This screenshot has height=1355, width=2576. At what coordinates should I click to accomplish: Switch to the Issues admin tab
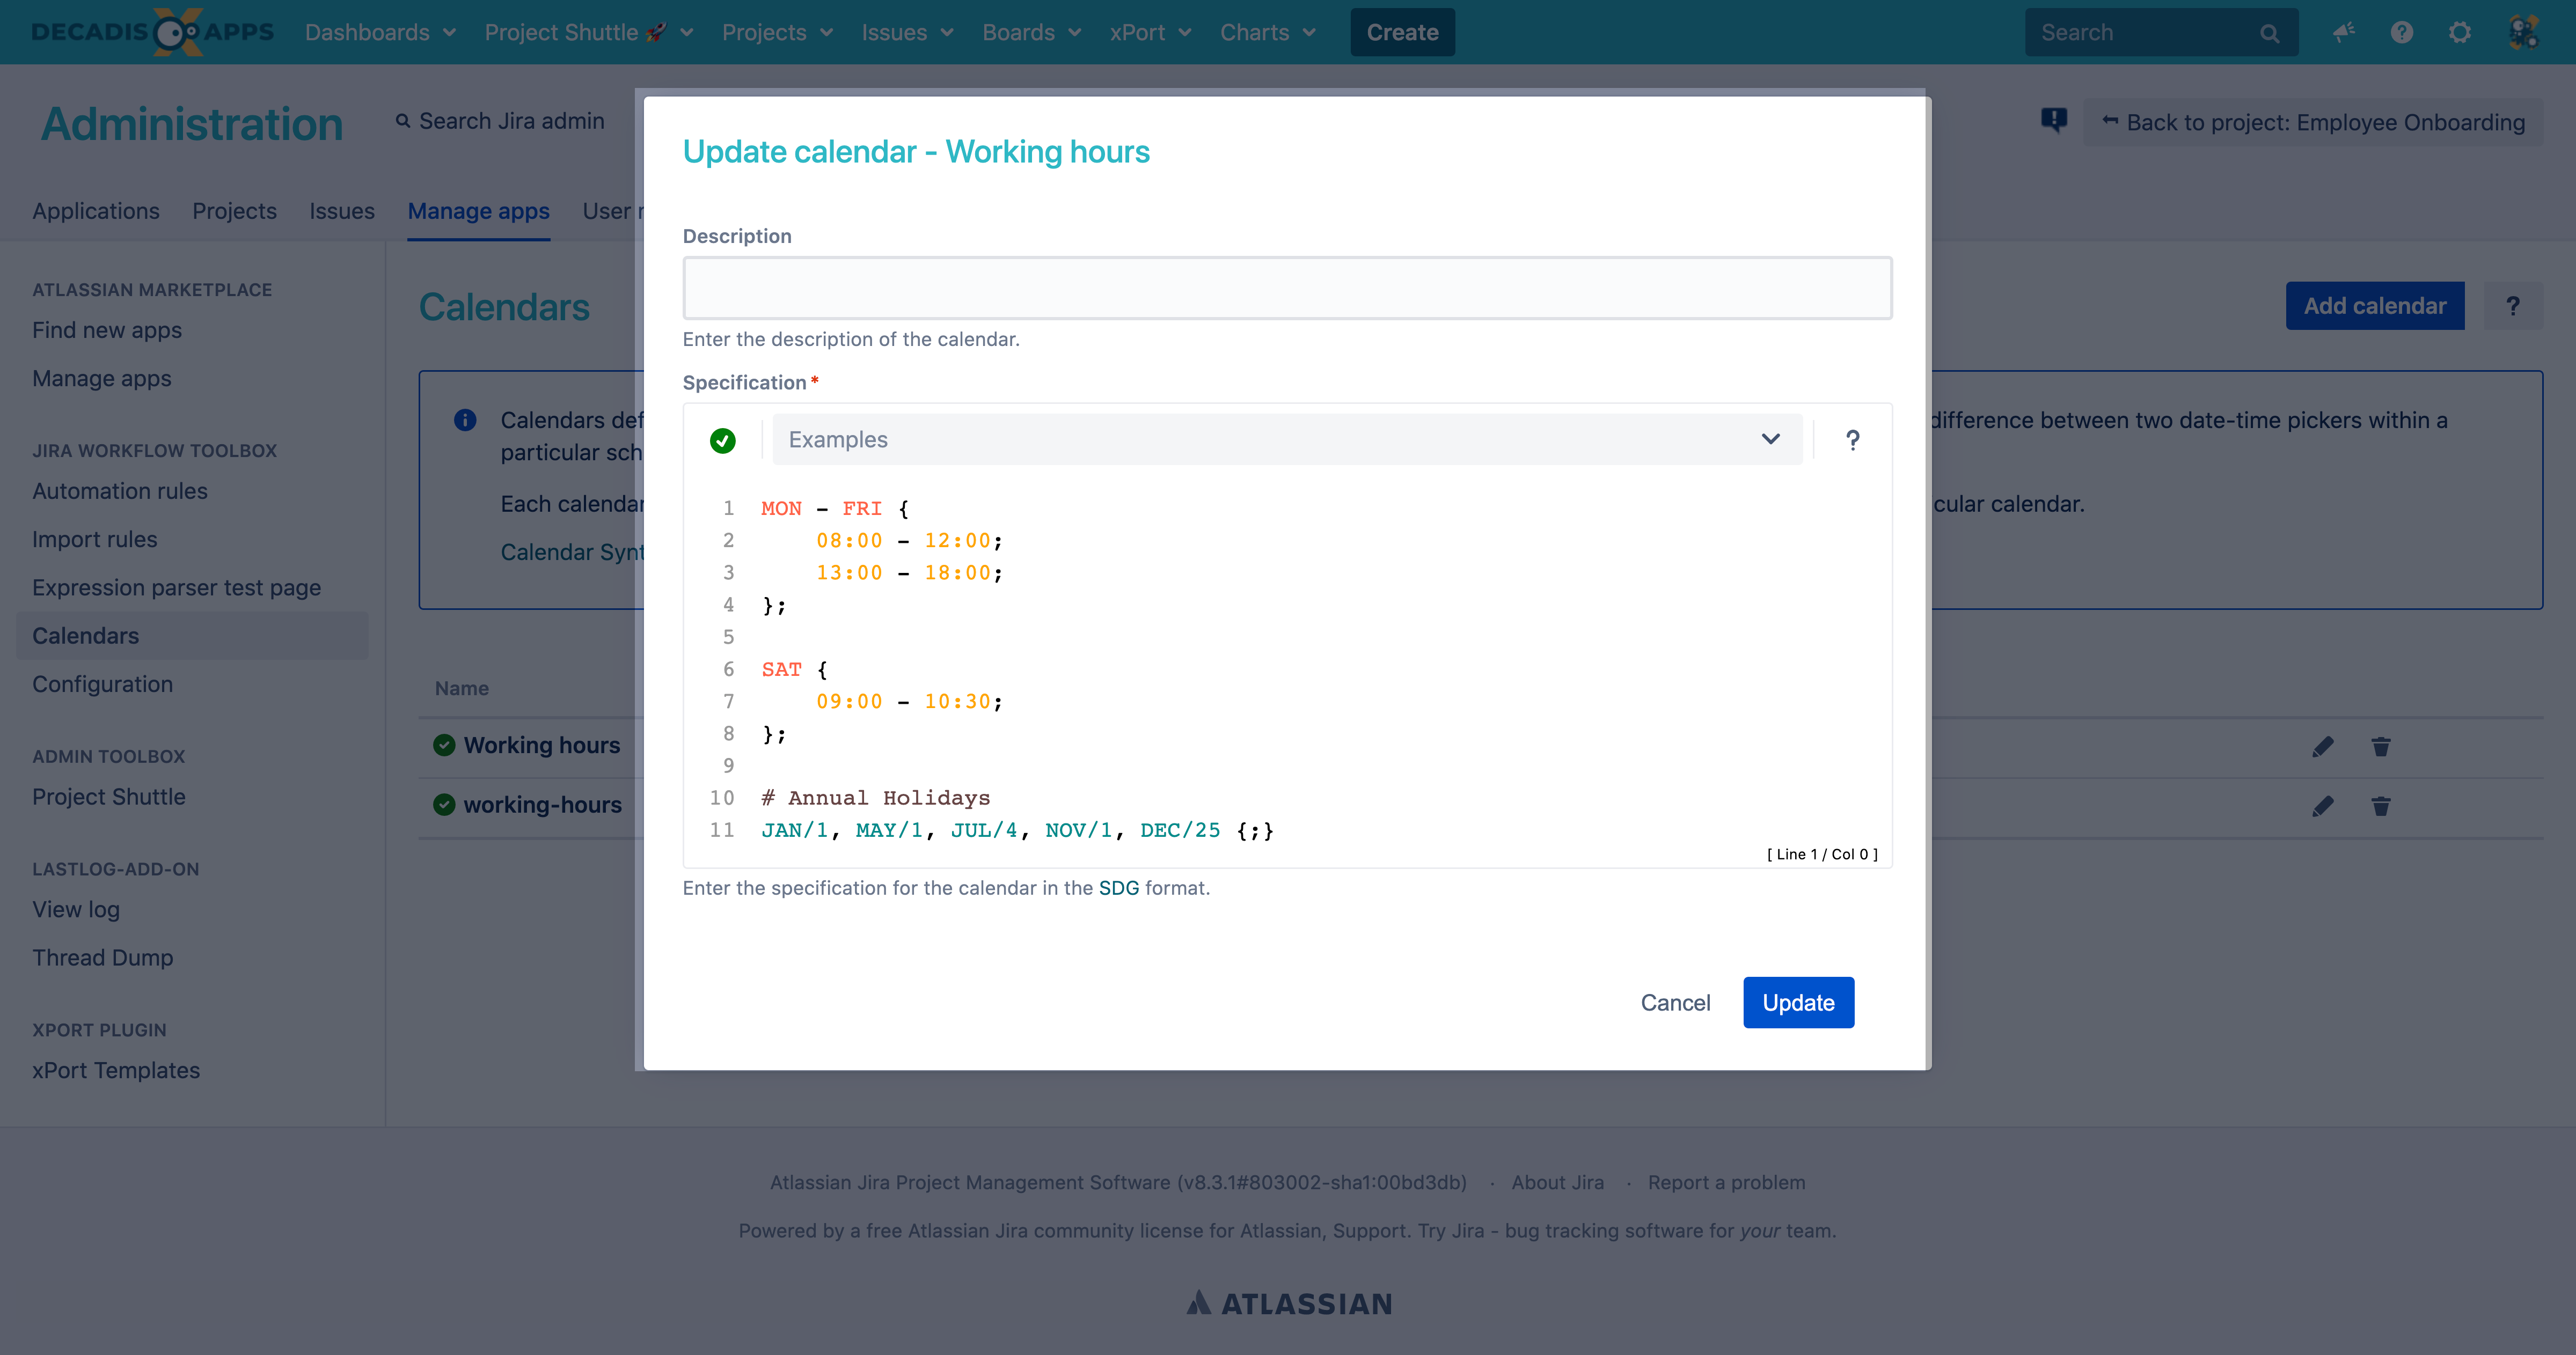pyautogui.click(x=342, y=211)
